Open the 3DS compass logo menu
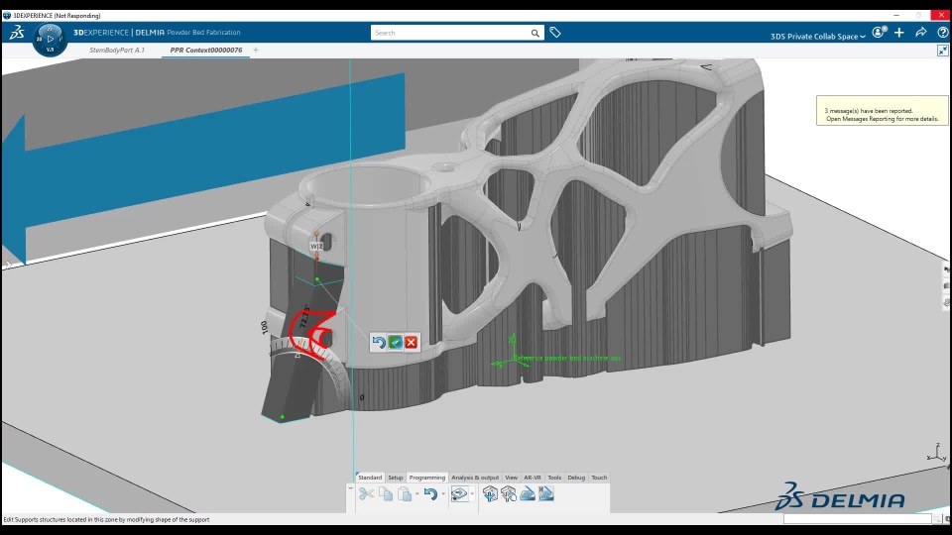 point(17,33)
